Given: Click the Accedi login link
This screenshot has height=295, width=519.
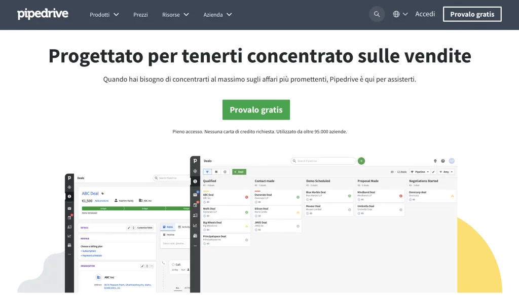Looking at the screenshot, I should coord(425,14).
